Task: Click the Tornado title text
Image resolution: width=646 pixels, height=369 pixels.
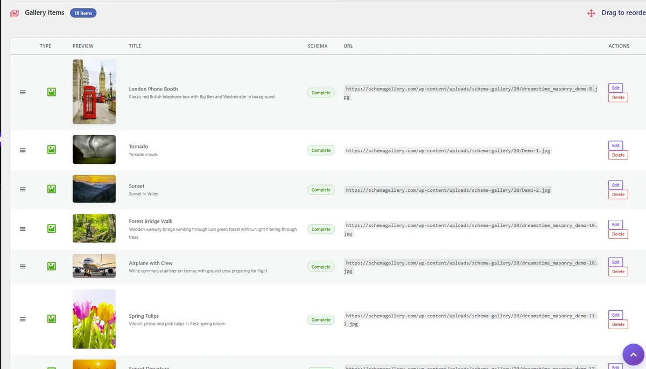Action: click(x=138, y=147)
